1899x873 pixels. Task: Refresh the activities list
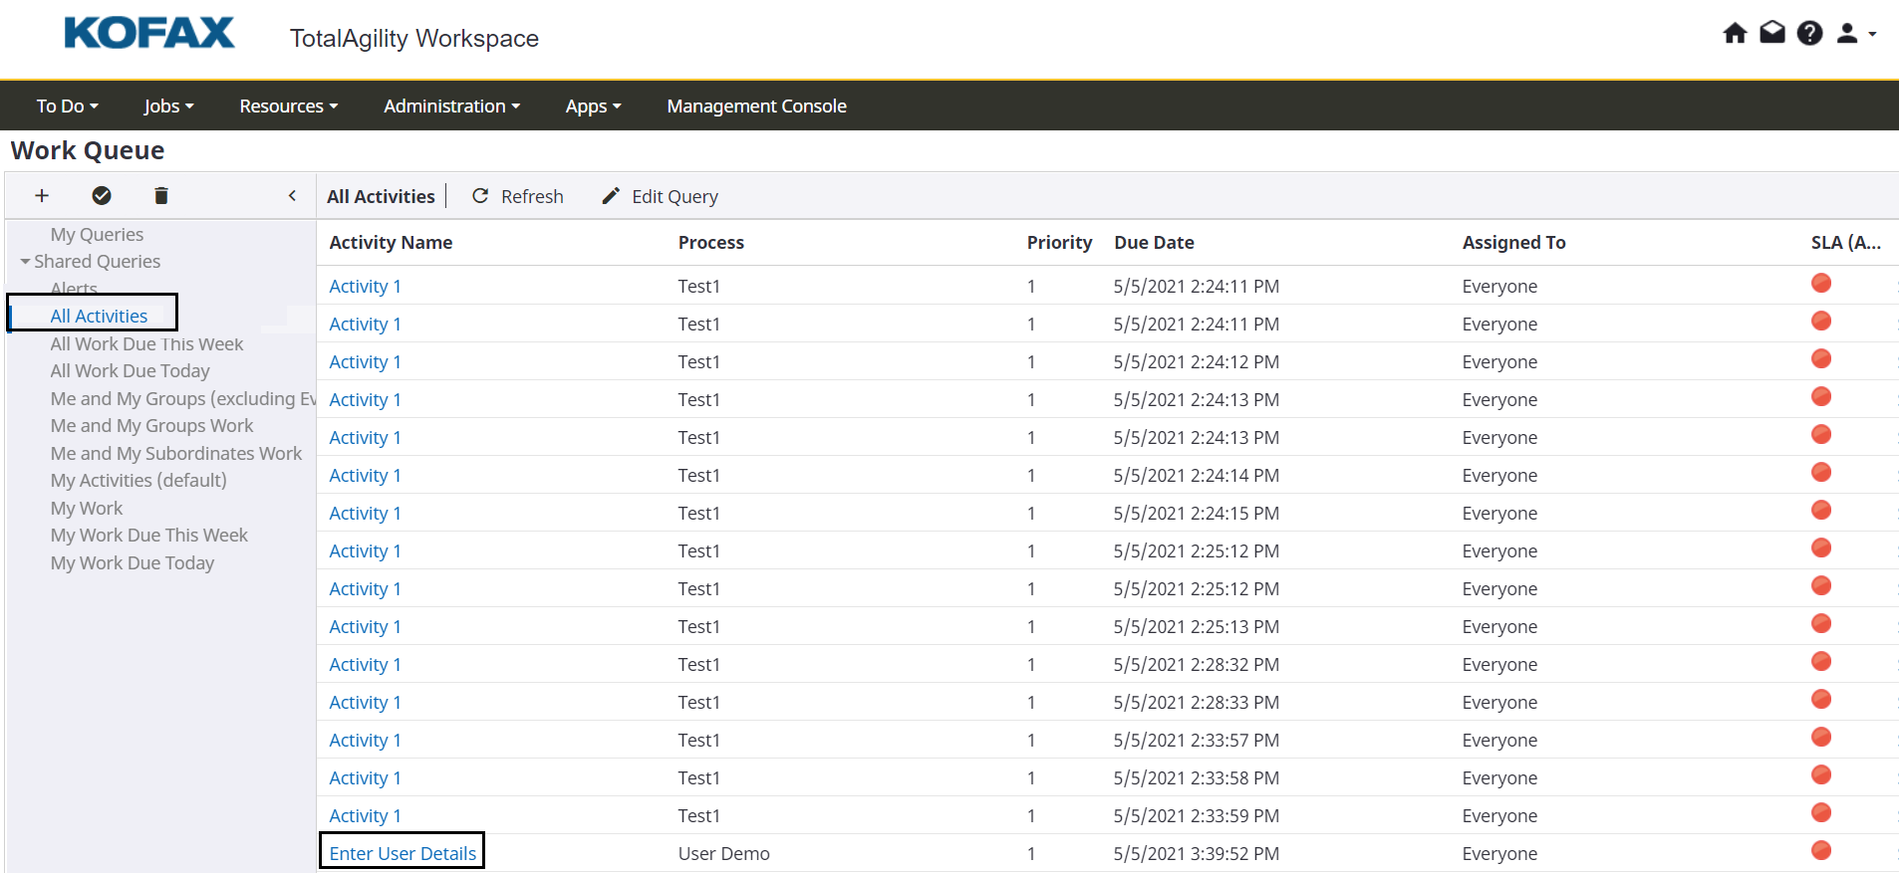(x=518, y=197)
